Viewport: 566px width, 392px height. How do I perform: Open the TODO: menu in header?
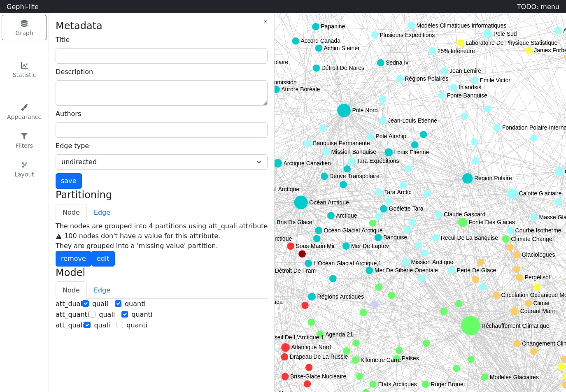tap(538, 7)
